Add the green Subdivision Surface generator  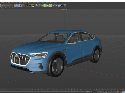[42, 5]
